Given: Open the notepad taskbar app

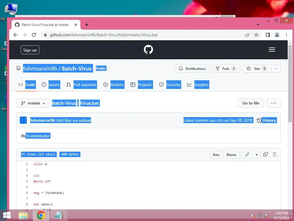Looking at the screenshot, I should [x=59, y=215].
